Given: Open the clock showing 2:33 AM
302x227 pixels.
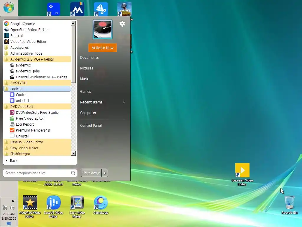Looking at the screenshot, I should (x=9, y=214).
